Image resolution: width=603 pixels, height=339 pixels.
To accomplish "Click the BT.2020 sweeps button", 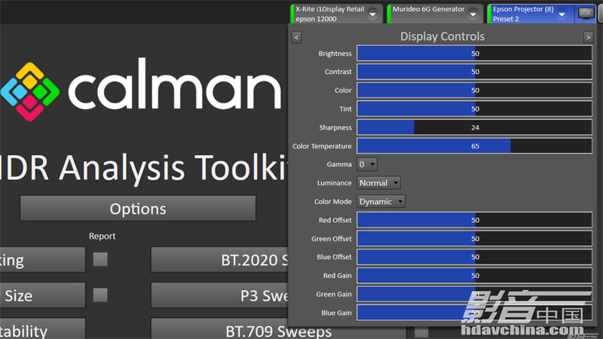I will pos(219,260).
